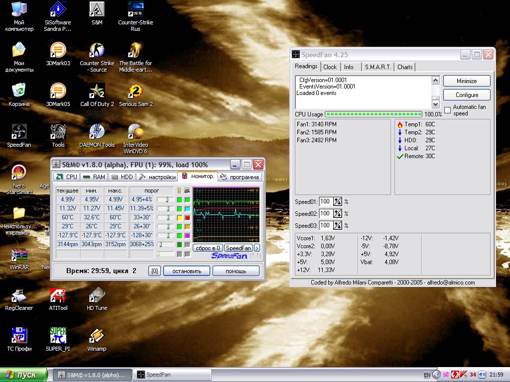
Task: Click the threshold slider for the 33+30° row
Action: (165, 217)
